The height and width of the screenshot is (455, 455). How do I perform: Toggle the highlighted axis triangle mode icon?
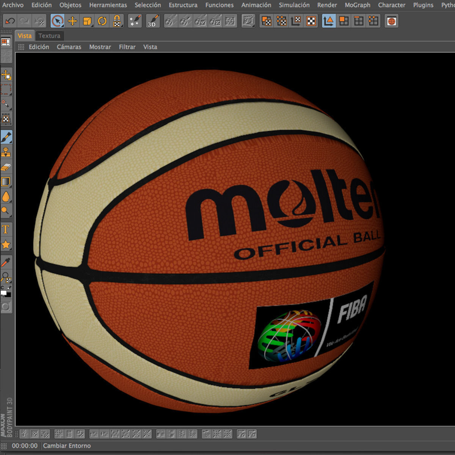pos(329,21)
